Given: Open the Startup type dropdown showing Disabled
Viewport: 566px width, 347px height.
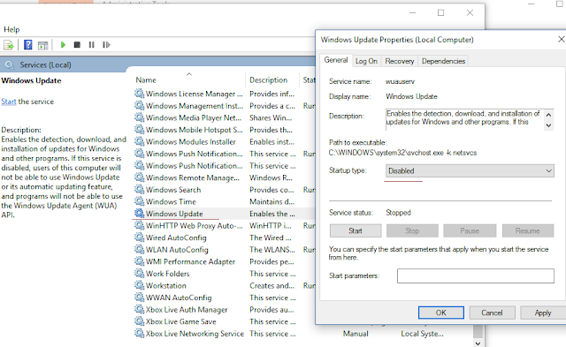Looking at the screenshot, I should coord(470,170).
